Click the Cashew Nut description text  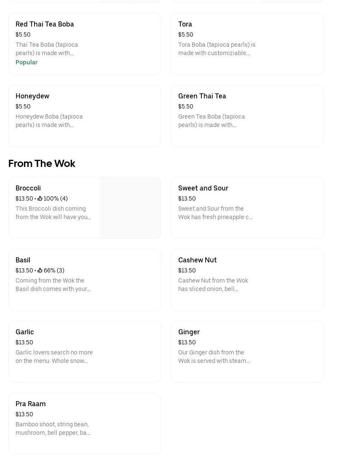pos(213,285)
